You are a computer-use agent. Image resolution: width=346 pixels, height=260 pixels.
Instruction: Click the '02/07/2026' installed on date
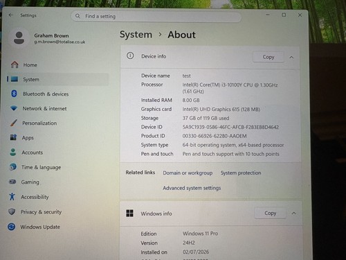[196, 252]
